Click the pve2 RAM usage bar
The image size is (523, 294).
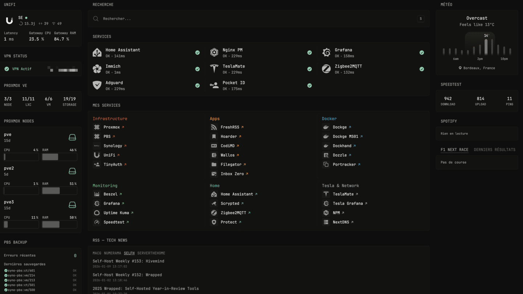click(60, 191)
